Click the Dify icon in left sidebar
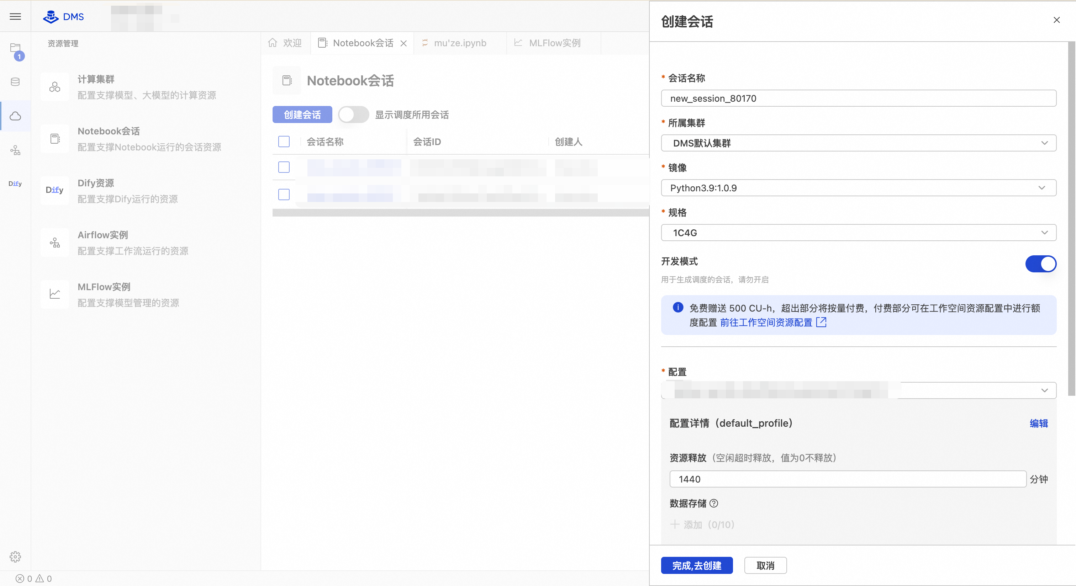Image resolution: width=1076 pixels, height=586 pixels. [15, 183]
